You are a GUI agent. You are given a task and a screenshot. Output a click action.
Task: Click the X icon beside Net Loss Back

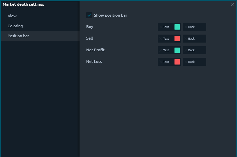point(186,62)
